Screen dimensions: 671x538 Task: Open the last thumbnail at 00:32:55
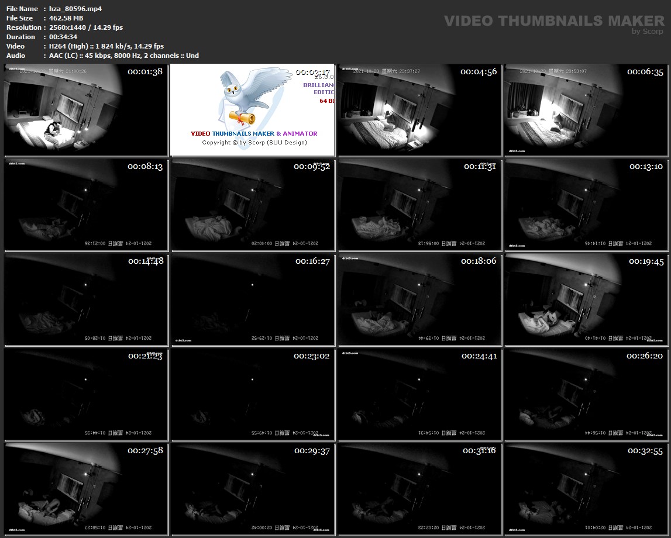(x=586, y=489)
